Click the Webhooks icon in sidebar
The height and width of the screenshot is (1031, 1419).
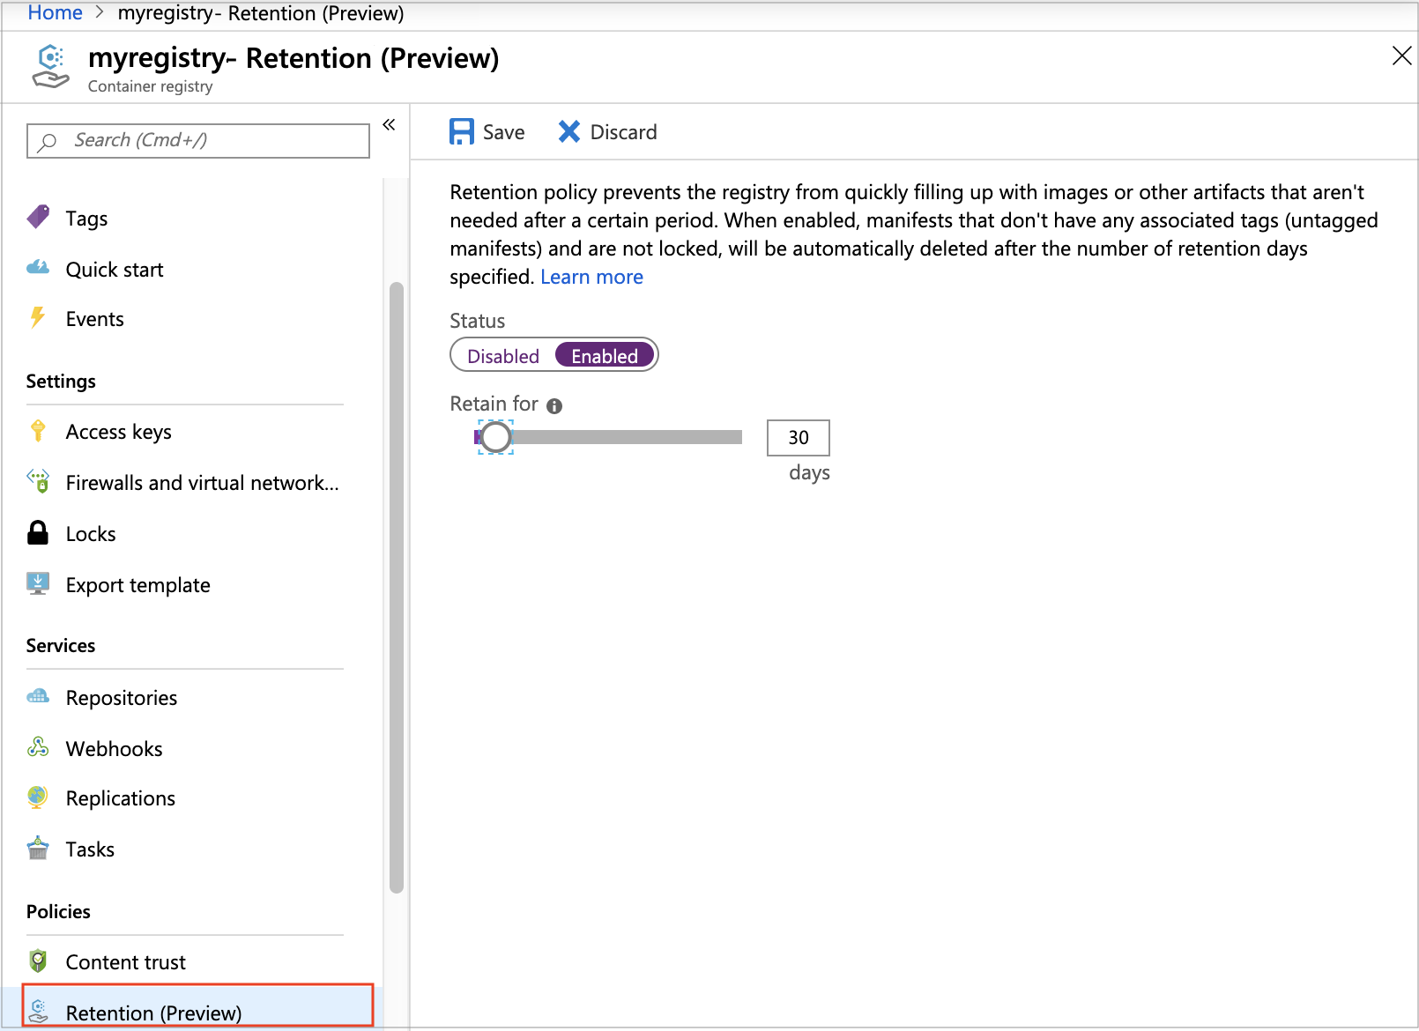coord(38,748)
